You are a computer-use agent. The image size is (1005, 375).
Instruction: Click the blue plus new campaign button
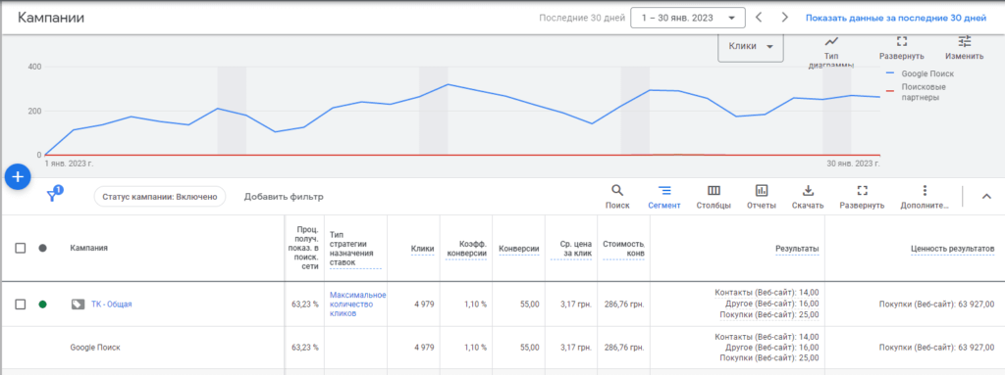click(x=18, y=177)
